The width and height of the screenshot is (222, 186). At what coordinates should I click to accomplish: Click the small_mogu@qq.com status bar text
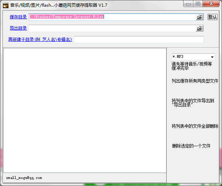(24, 178)
